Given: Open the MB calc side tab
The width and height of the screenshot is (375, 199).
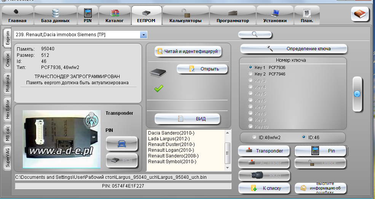Looking at the screenshot, I should tap(7, 133).
